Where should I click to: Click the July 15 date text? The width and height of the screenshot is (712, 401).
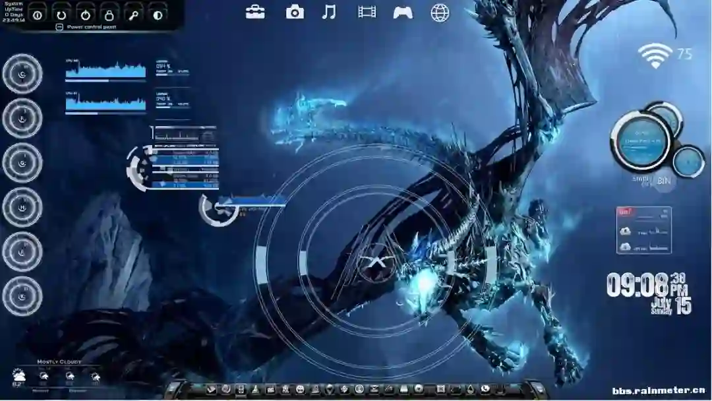672,305
